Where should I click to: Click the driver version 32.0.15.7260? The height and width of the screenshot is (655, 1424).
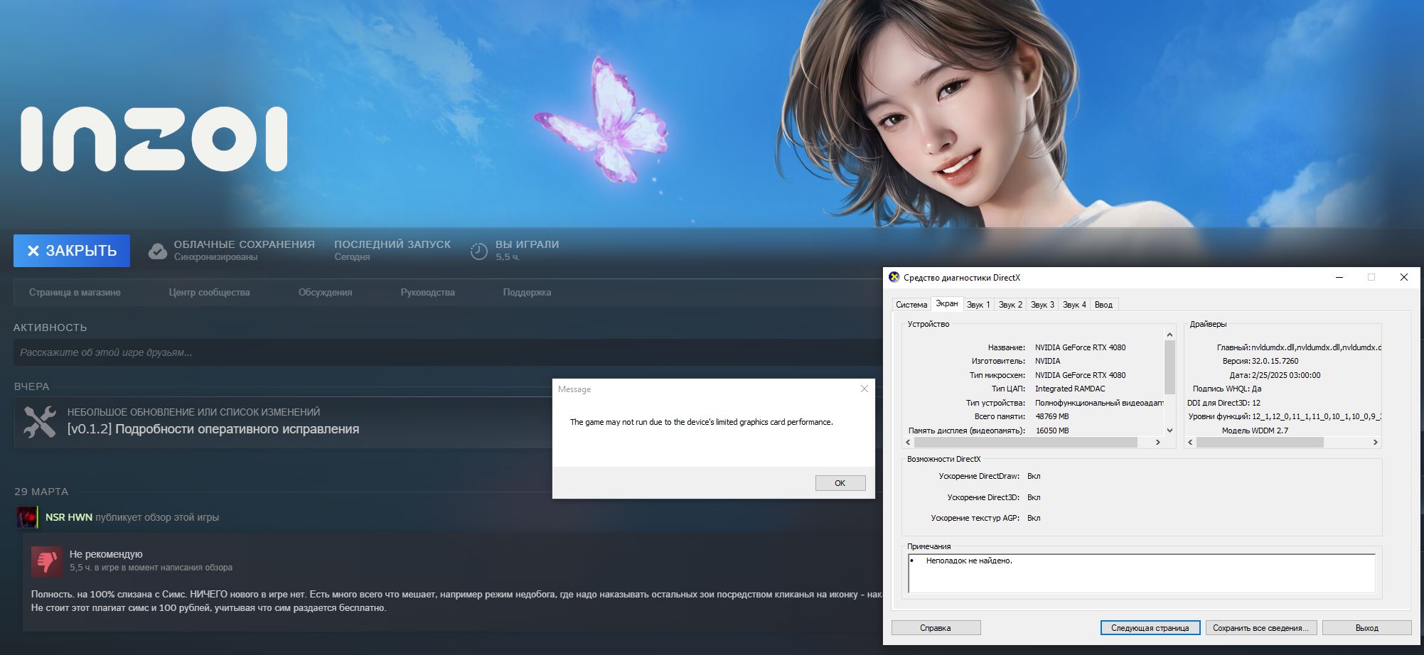point(1275,361)
